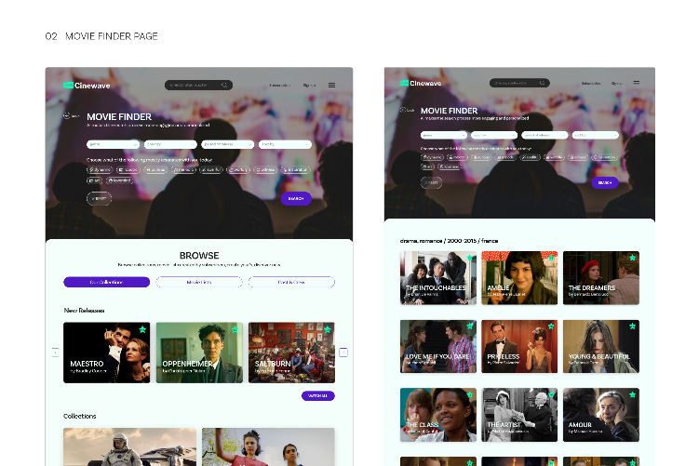Click the purple SEARCH button in right mockup

[x=605, y=182]
